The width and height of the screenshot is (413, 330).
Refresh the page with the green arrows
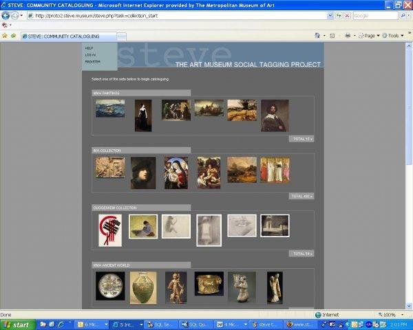click(x=339, y=16)
